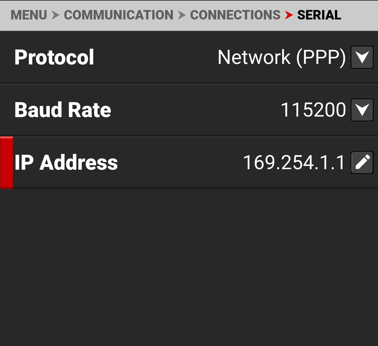Click the gray chevron after MENU
Viewport: 378px width, 346px height.
point(55,15)
